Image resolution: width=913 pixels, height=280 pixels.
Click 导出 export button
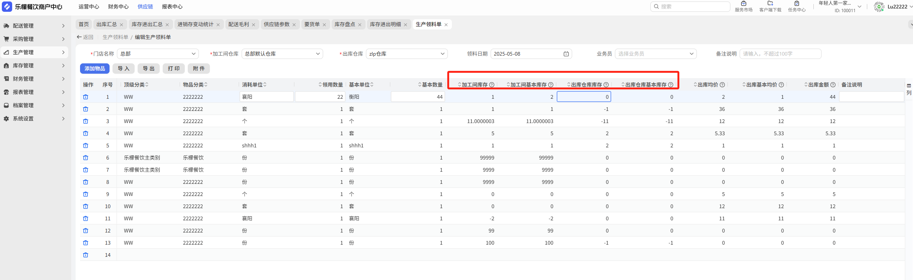pos(149,69)
